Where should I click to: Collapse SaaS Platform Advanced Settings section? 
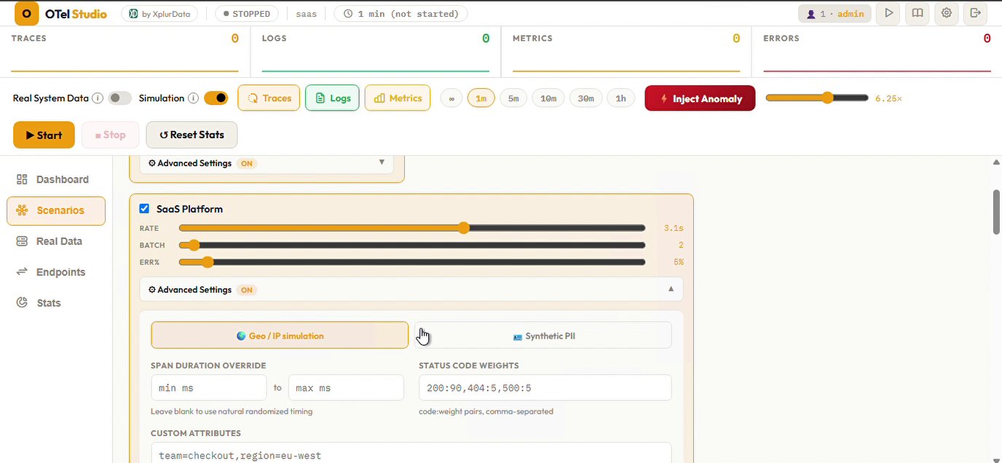pyautogui.click(x=411, y=290)
